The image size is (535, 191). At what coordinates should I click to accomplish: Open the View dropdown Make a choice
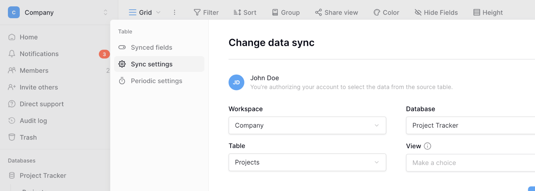(471, 163)
